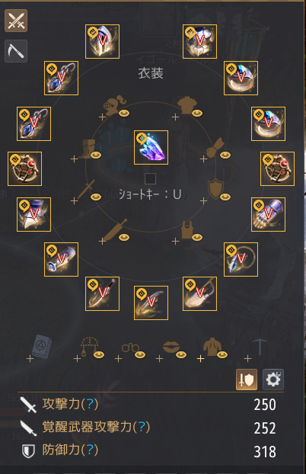Check the box above ショートキー：U
The width and height of the screenshot is (306, 474).
[150, 178]
